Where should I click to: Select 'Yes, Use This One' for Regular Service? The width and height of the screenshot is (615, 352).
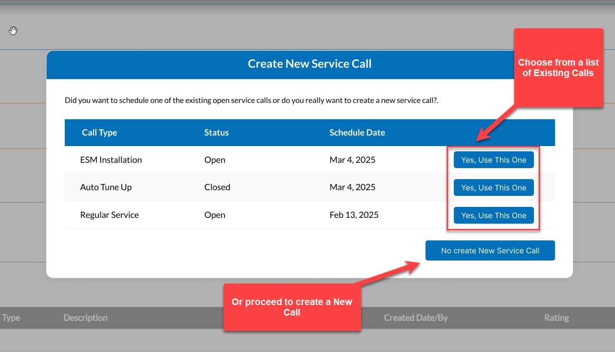click(494, 216)
